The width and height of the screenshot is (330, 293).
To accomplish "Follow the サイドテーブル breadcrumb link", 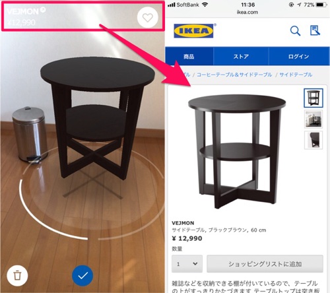I will [296, 75].
